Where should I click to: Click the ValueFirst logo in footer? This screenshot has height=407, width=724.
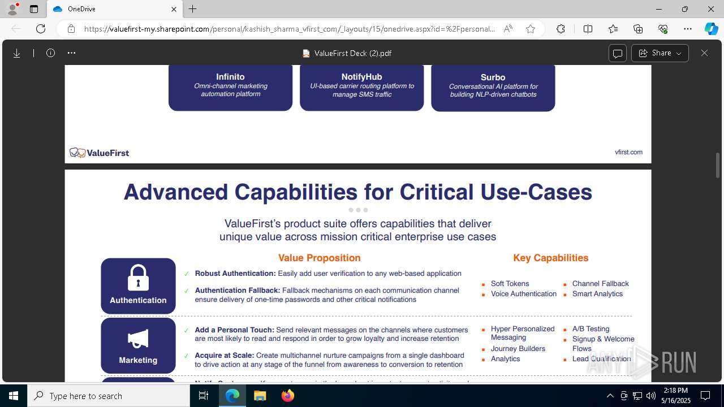pos(100,153)
